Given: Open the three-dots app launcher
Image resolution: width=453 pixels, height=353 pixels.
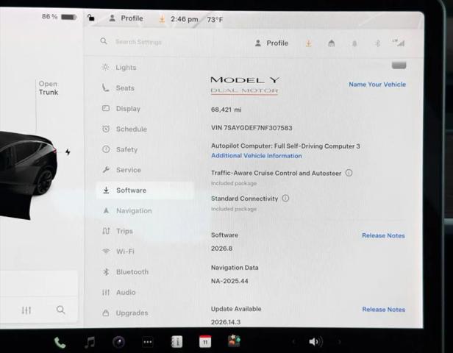Looking at the screenshot, I should pyautogui.click(x=148, y=342).
